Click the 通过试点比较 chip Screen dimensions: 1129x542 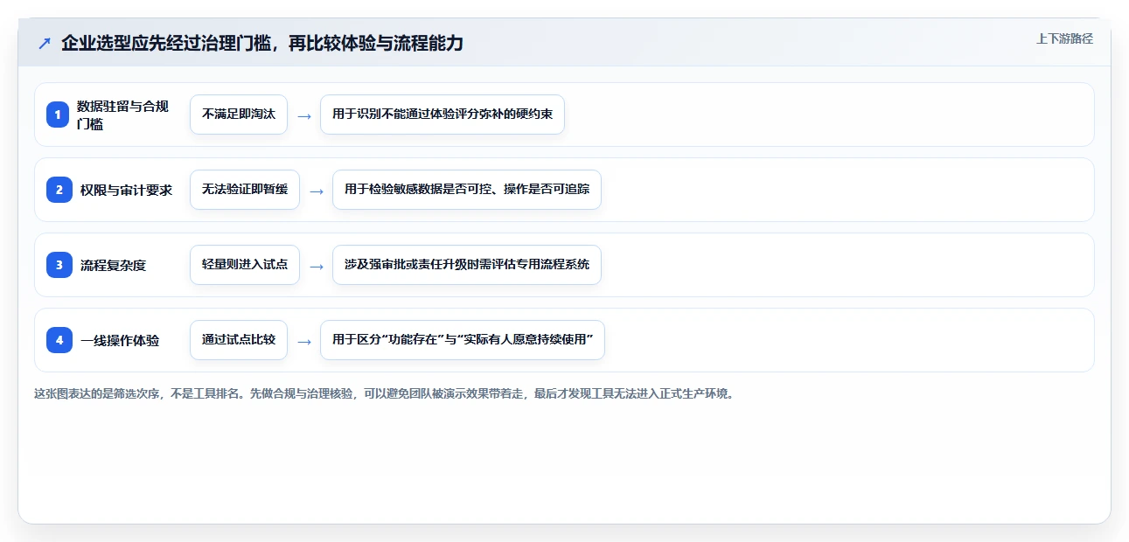tap(239, 340)
